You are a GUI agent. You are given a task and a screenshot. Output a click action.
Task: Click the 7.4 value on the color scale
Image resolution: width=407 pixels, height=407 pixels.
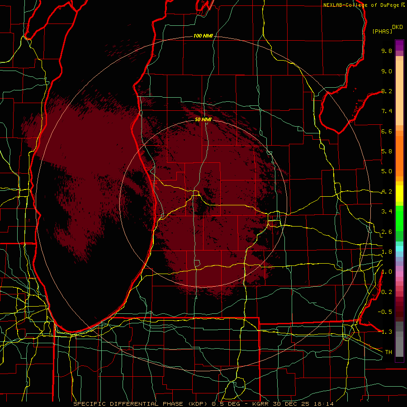pos(387,111)
